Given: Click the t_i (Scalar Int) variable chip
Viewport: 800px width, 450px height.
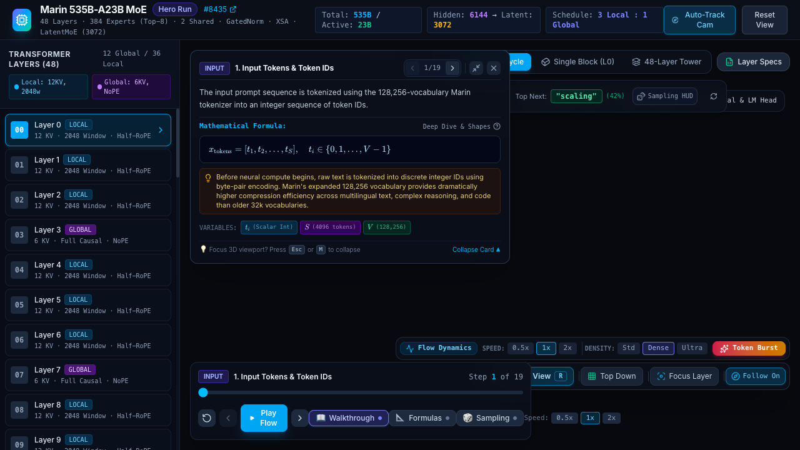Looking at the screenshot, I should tap(269, 227).
